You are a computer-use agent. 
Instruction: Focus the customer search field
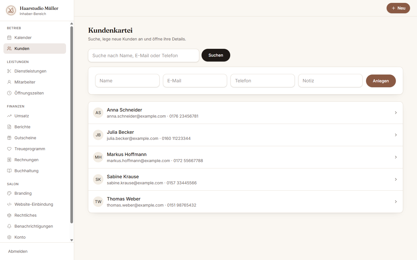coord(144,55)
